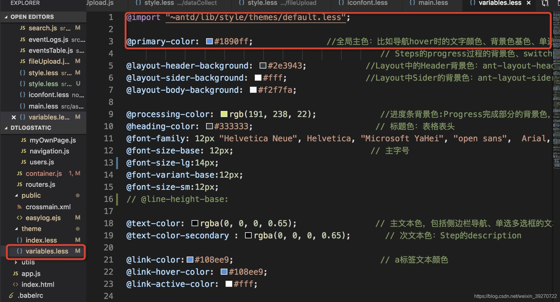
Task: Close variables.less in Open Editors list
Action: pyautogui.click(x=13, y=117)
